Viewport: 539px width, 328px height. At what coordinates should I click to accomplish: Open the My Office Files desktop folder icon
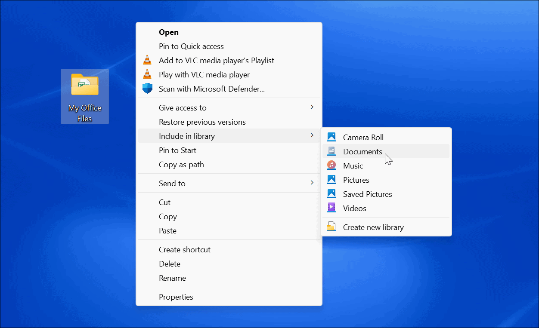point(84,85)
